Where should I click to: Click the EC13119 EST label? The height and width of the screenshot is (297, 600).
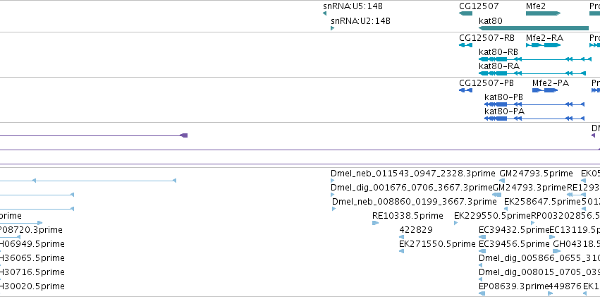(x=575, y=230)
